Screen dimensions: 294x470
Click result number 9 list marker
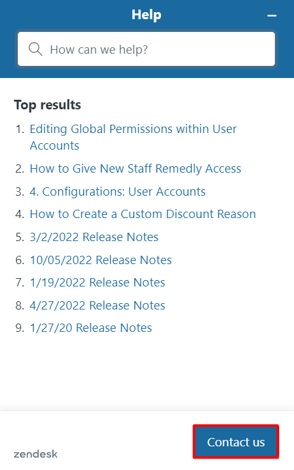[20, 328]
